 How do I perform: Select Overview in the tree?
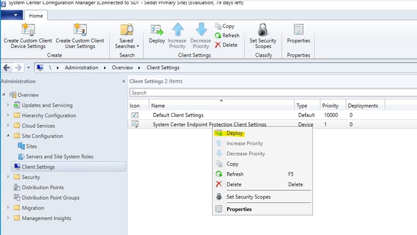point(28,95)
